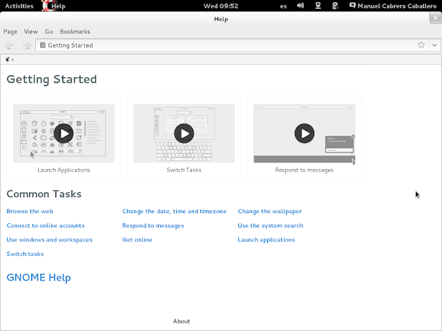Viewport: 442px width, 331px height.
Task: Expand the location bar dropdown arrow
Action: tap(434, 45)
